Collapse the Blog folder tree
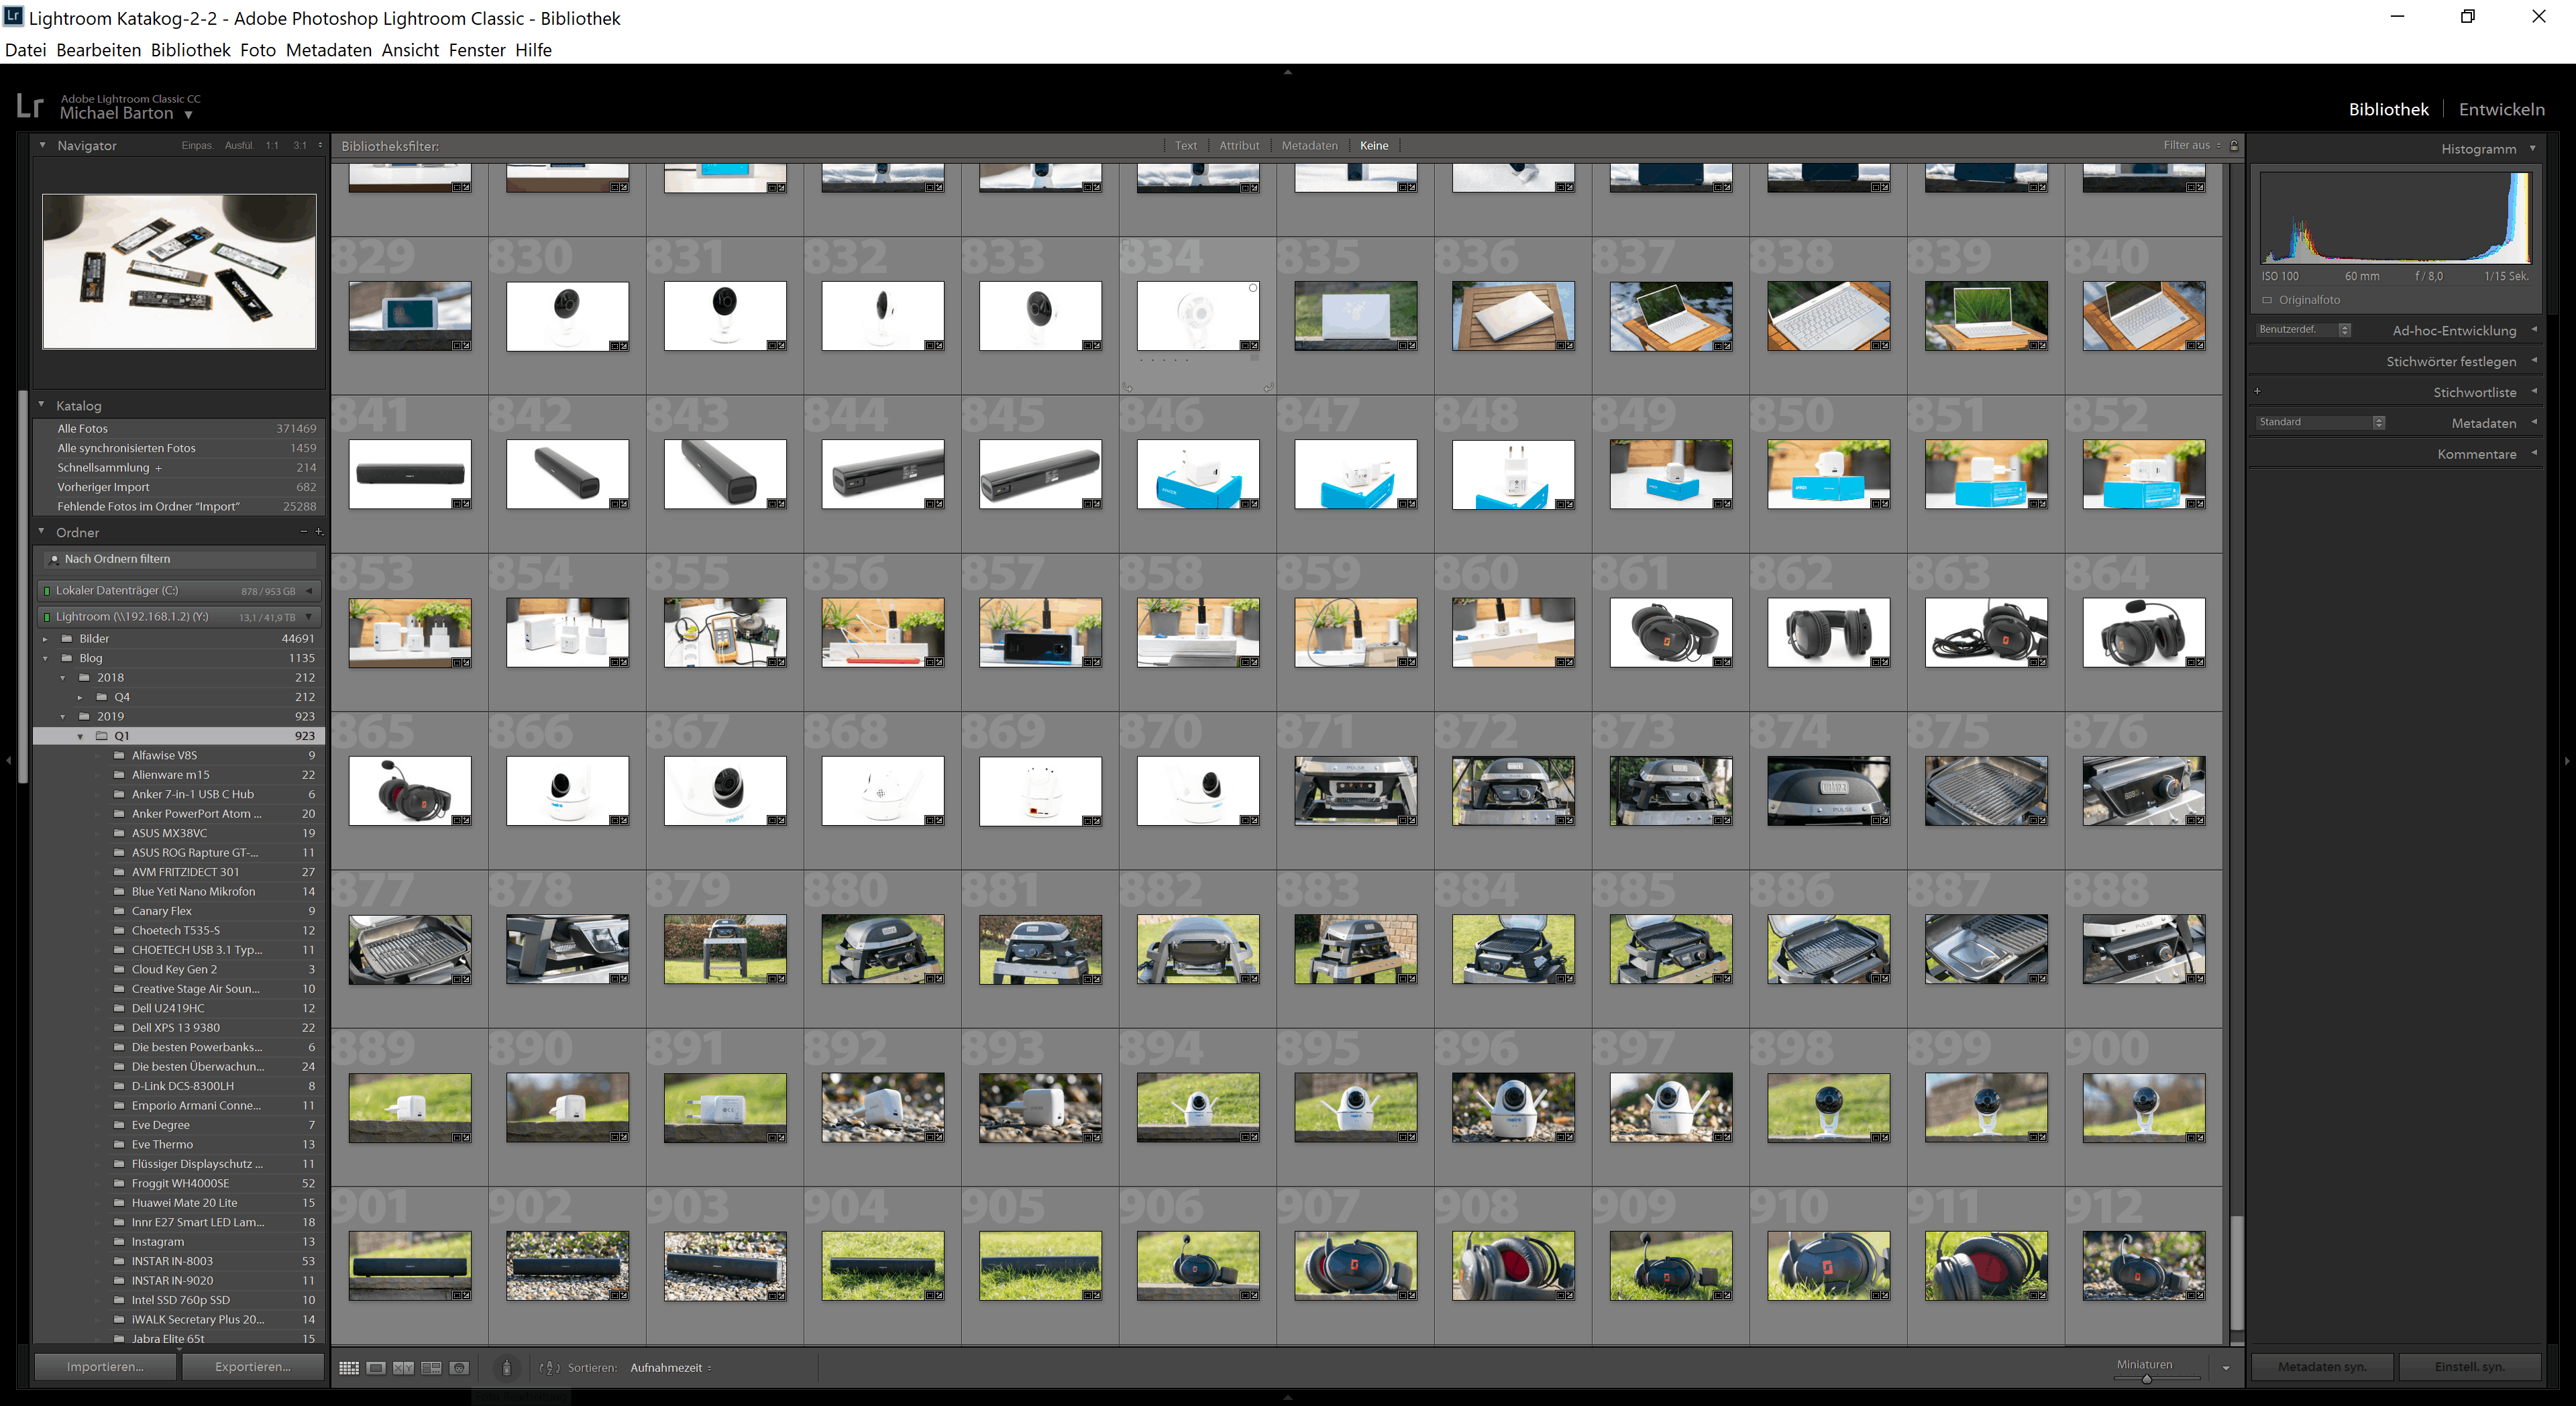Image resolution: width=2576 pixels, height=1406 pixels. click(45, 658)
